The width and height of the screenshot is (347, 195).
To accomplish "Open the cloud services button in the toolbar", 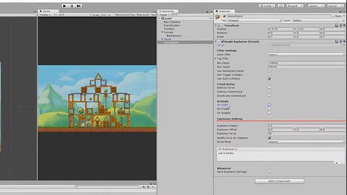I will (281, 6).
